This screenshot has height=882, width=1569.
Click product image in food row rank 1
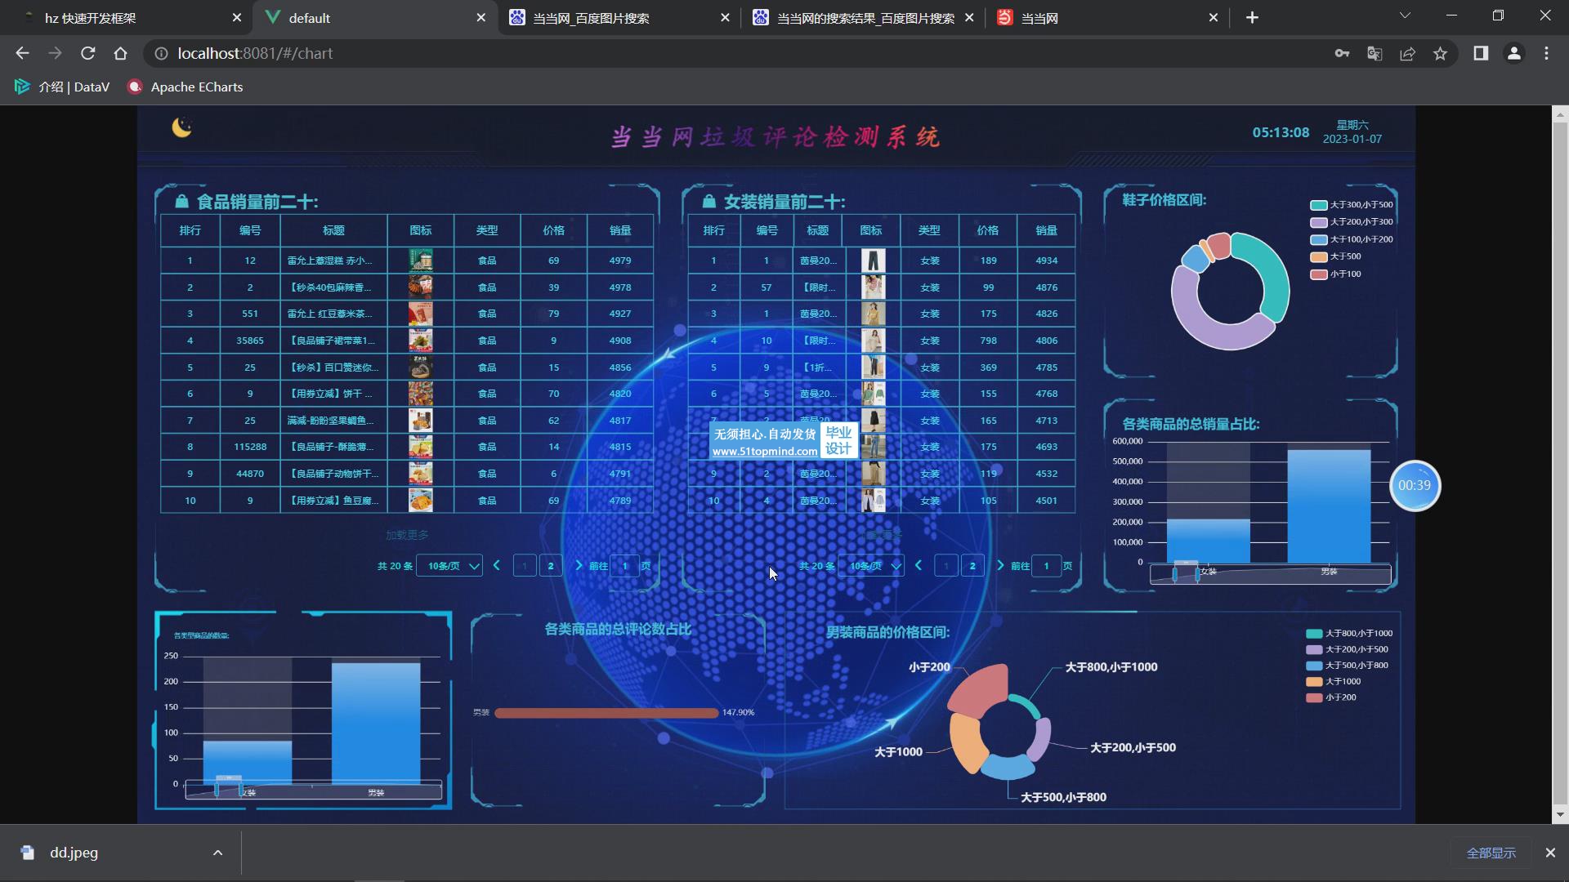(421, 261)
